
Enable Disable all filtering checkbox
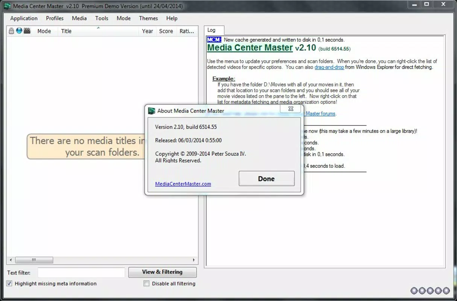coord(147,284)
